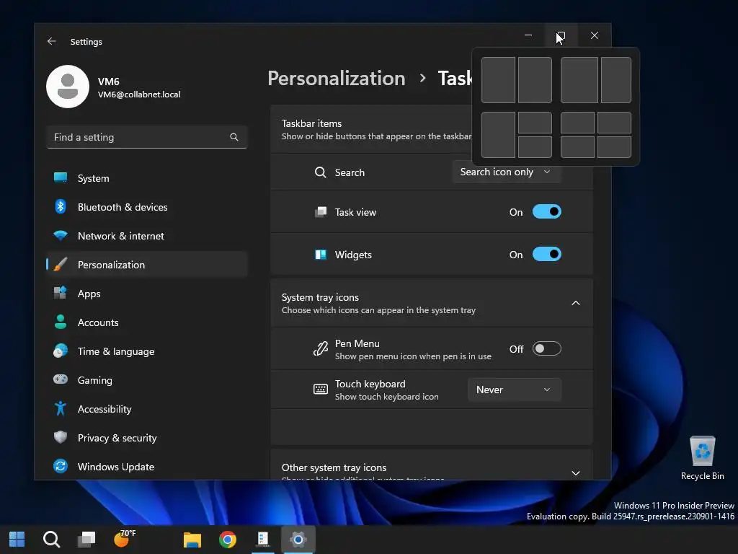738x554 pixels.
Task: Click the Search magnifier icon in Taskbar items
Action: coord(321,172)
